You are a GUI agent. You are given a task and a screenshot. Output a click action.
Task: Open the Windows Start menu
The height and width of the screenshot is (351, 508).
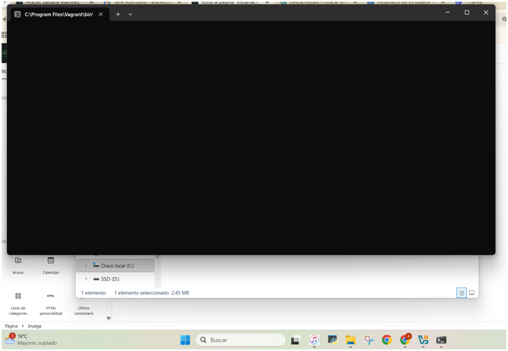(185, 340)
